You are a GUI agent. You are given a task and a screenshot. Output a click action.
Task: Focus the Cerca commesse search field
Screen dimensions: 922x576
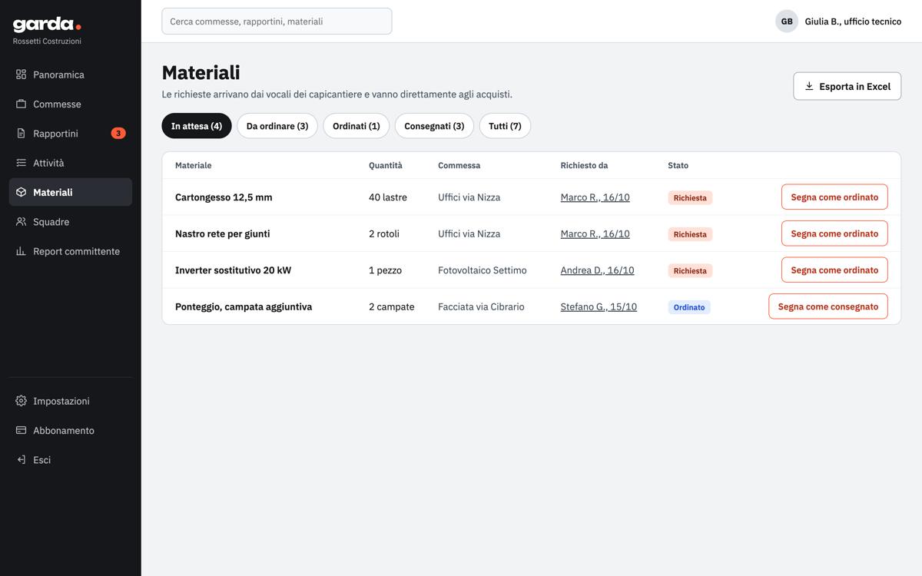[277, 22]
